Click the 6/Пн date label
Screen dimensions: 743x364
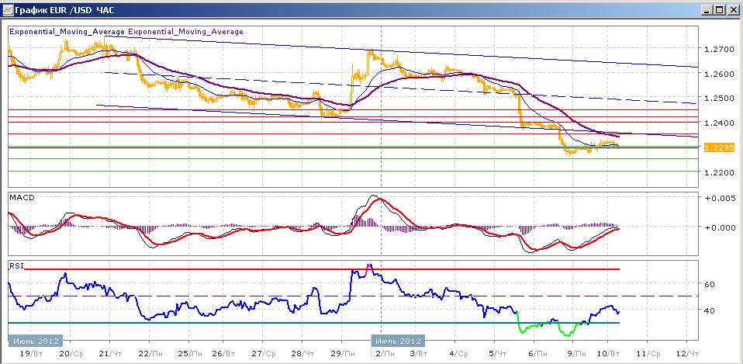point(537,354)
